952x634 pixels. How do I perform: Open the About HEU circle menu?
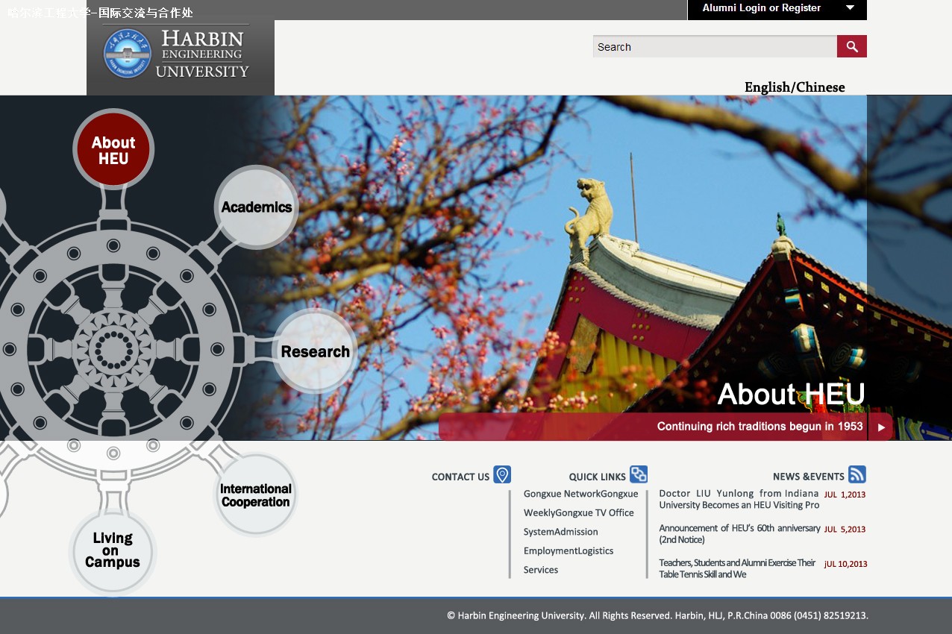113,150
